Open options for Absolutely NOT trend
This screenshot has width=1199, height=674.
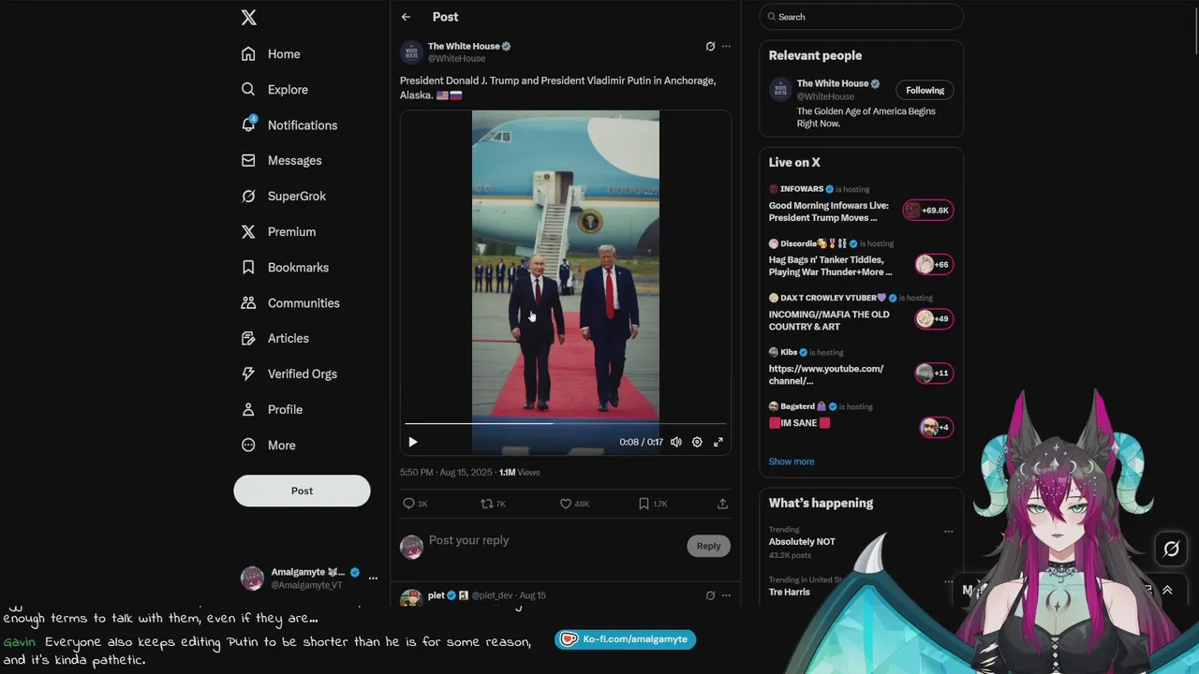949,531
